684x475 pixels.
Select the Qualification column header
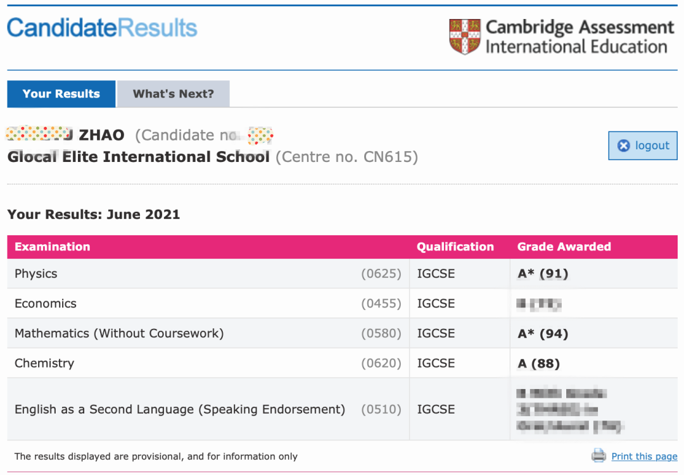tap(455, 247)
